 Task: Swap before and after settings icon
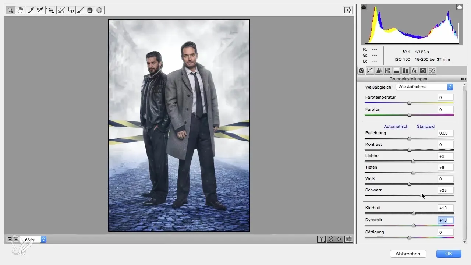coord(330,239)
